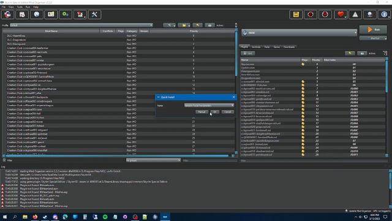Open the File menu
Image resolution: width=392 pixels, height=221 pixels.
pos(4,7)
